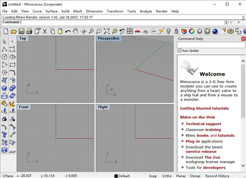Open Getting Started tutorials link
246x178 pixels.
(x=204, y=109)
